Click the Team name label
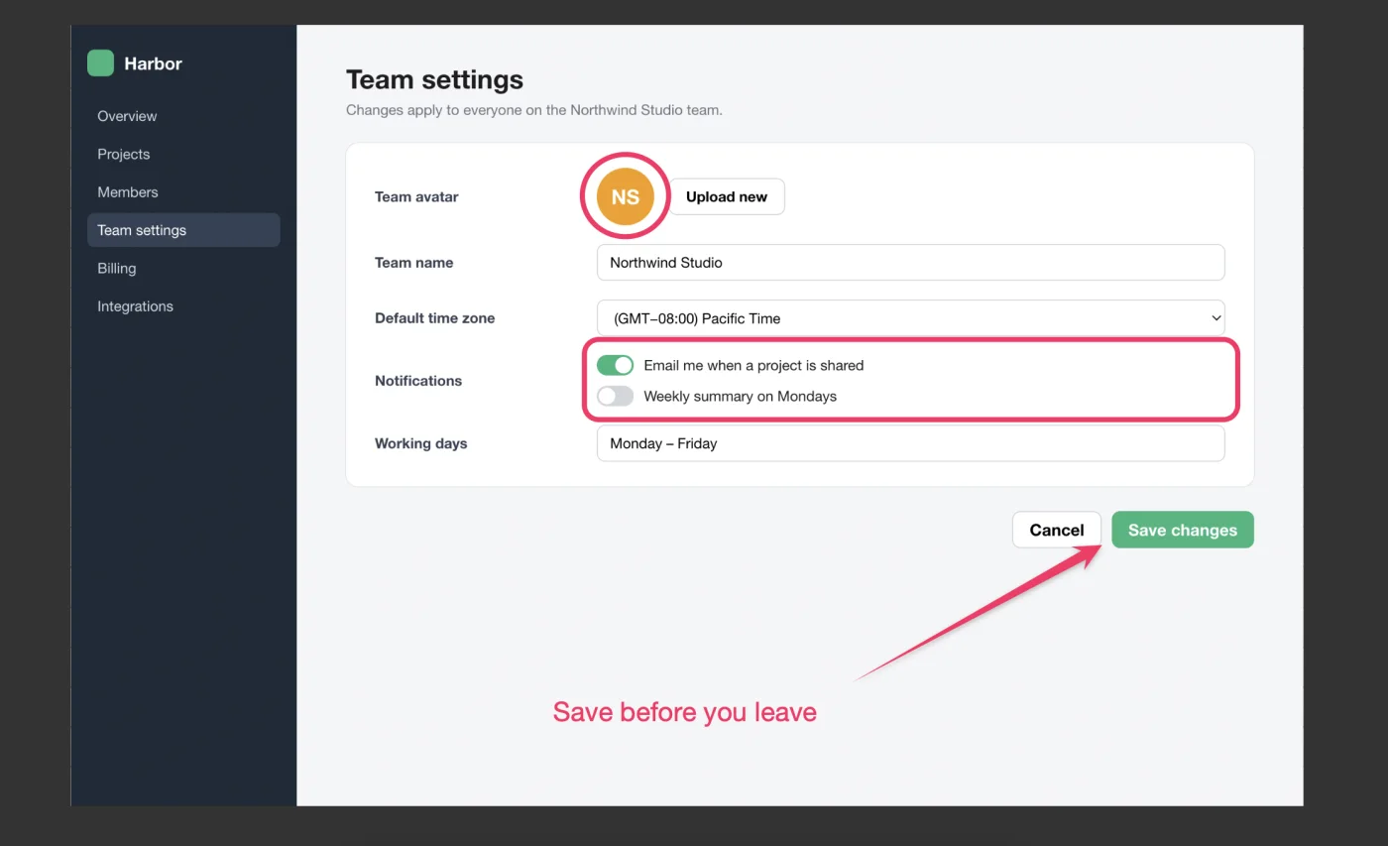This screenshot has width=1388, height=846. coord(413,263)
